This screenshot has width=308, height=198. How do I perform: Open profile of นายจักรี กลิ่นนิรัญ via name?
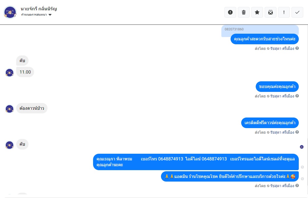[39, 9]
